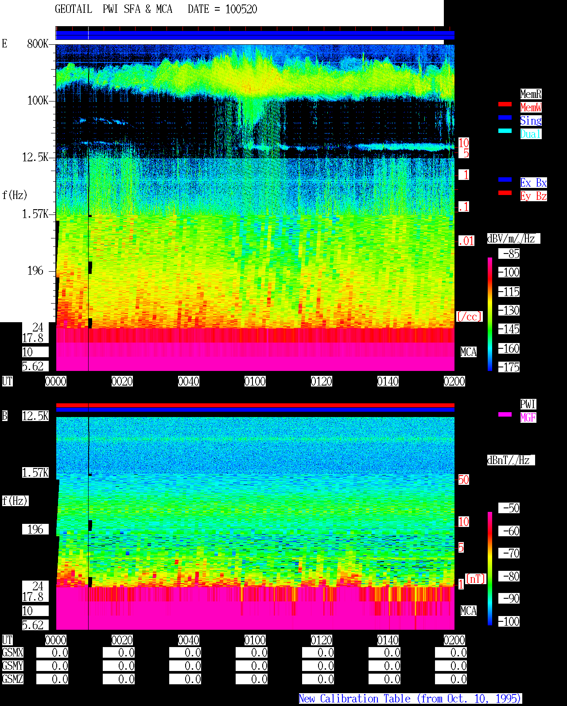This screenshot has width=567, height=706.
Task: Select the blue Ex Bx legend swatch
Action: [x=505, y=179]
